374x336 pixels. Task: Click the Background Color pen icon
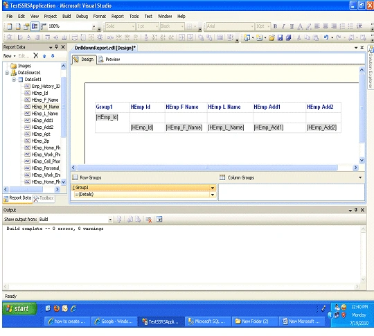(309, 26)
